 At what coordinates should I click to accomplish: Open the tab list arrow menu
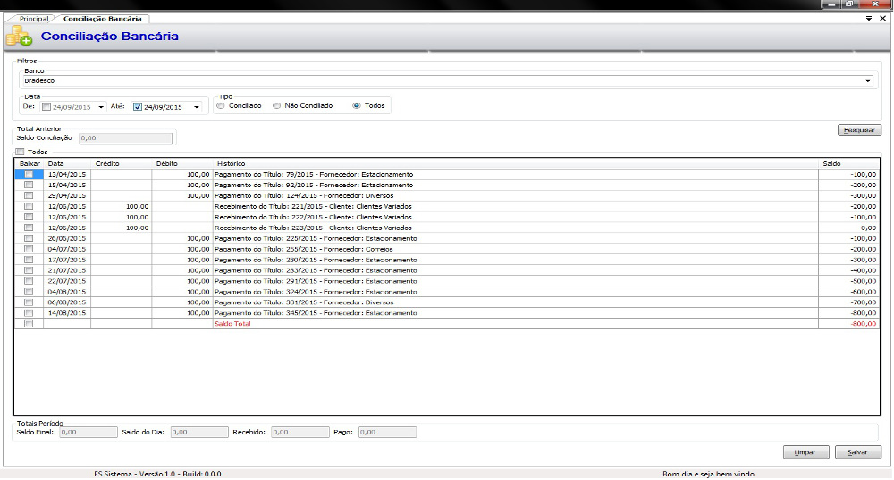870,18
